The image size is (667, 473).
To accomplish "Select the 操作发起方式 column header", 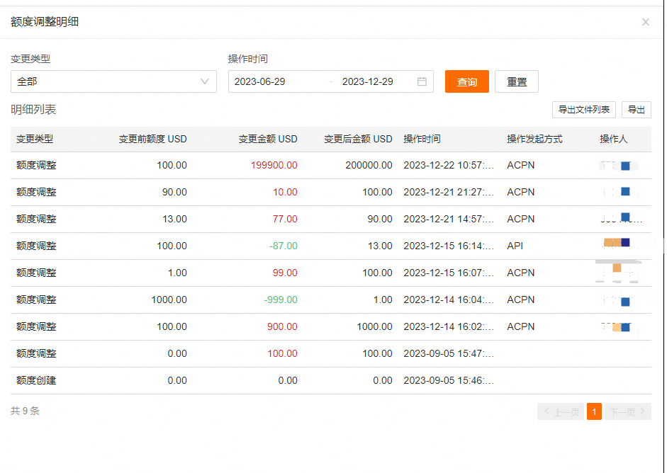I will [x=534, y=139].
